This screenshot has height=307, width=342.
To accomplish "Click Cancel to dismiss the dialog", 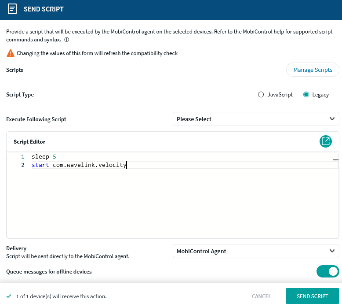I will coord(261,296).
